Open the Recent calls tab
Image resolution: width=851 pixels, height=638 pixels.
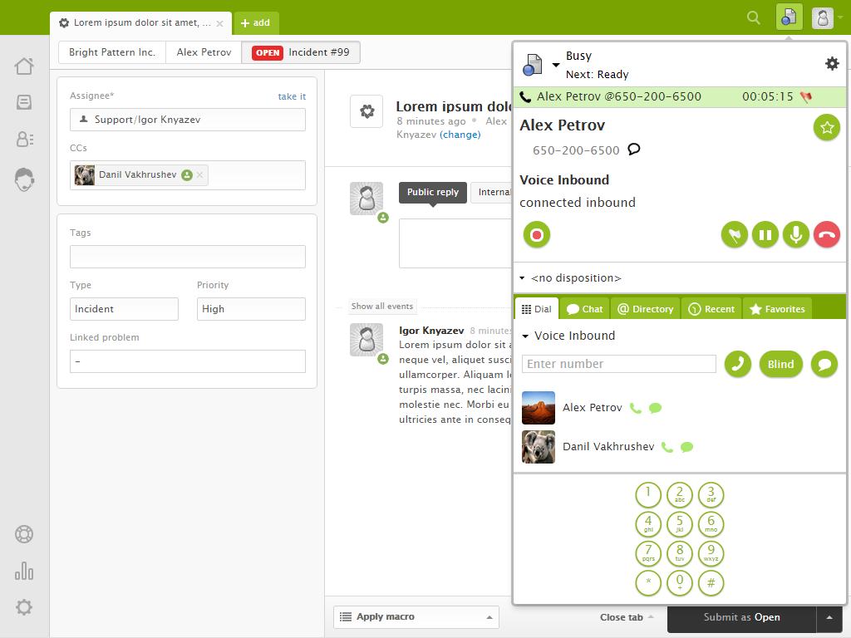711,309
